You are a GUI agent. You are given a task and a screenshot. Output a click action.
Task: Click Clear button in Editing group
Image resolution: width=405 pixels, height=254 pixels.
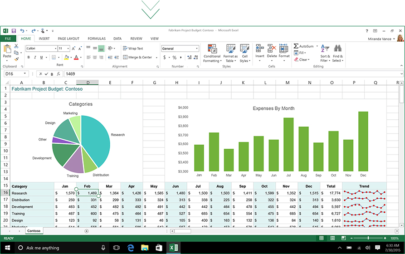302,59
